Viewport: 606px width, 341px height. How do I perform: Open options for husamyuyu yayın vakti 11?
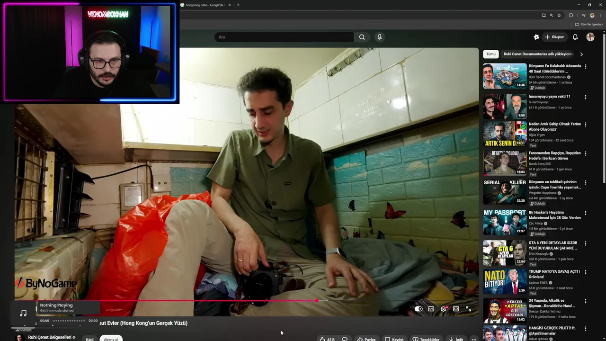[x=586, y=97]
